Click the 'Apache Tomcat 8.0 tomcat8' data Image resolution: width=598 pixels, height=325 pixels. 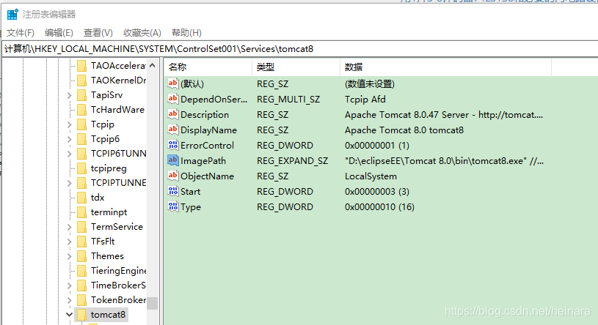[404, 130]
